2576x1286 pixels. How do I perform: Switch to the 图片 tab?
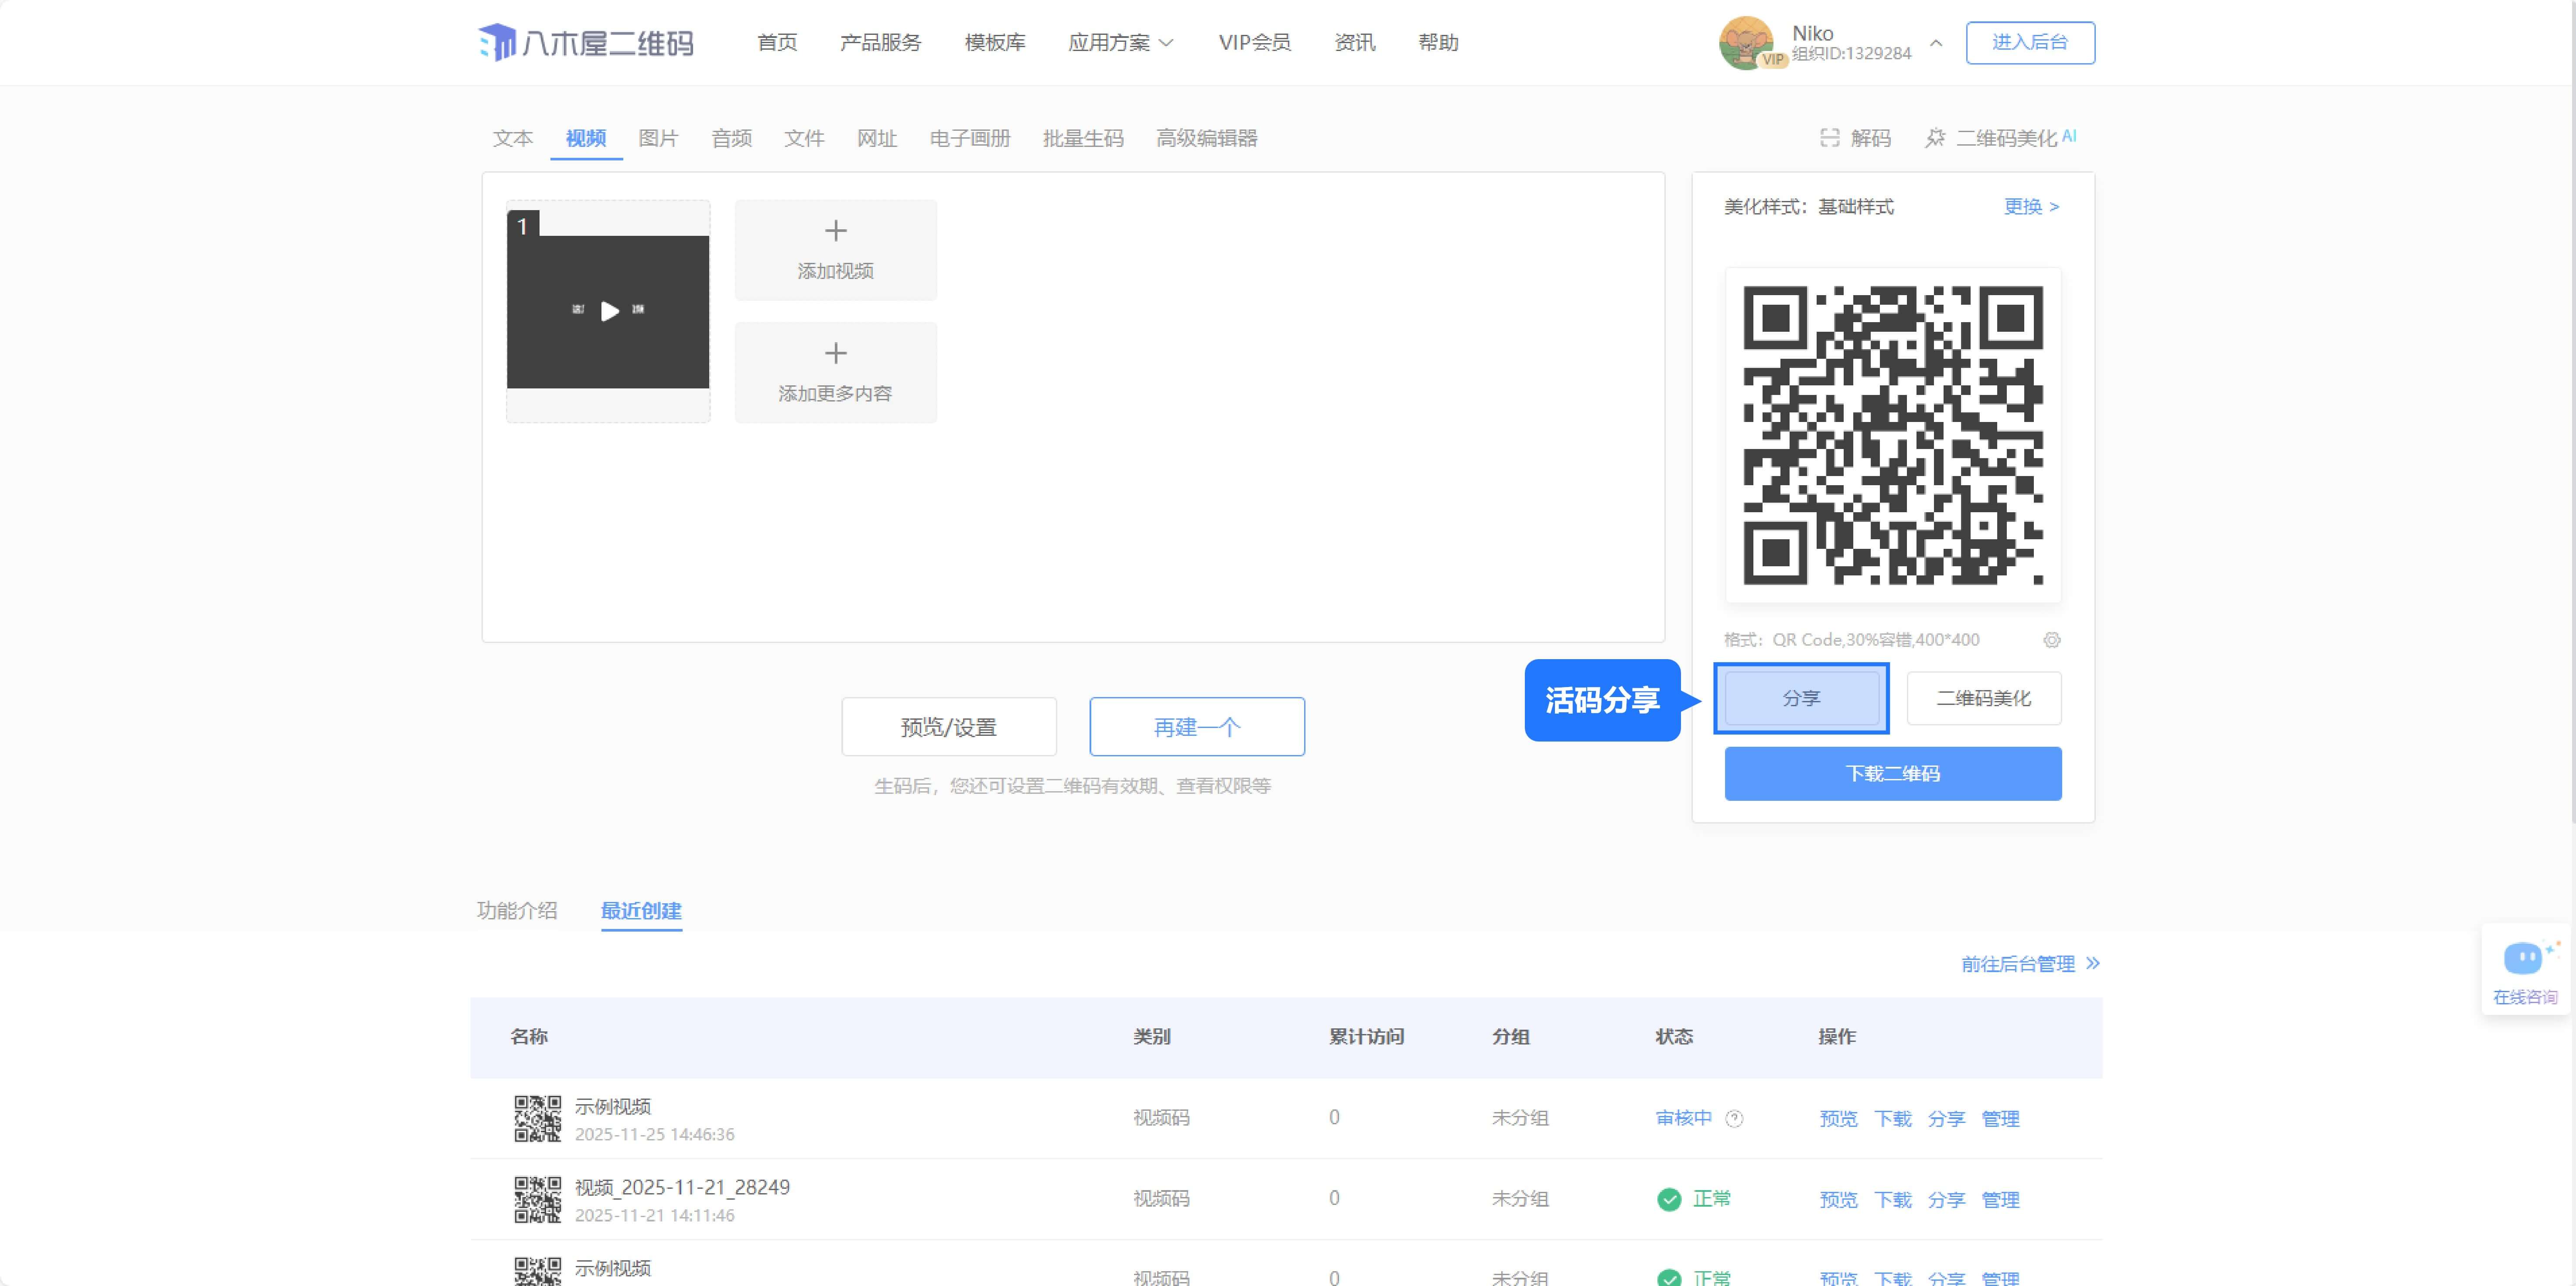click(x=658, y=138)
